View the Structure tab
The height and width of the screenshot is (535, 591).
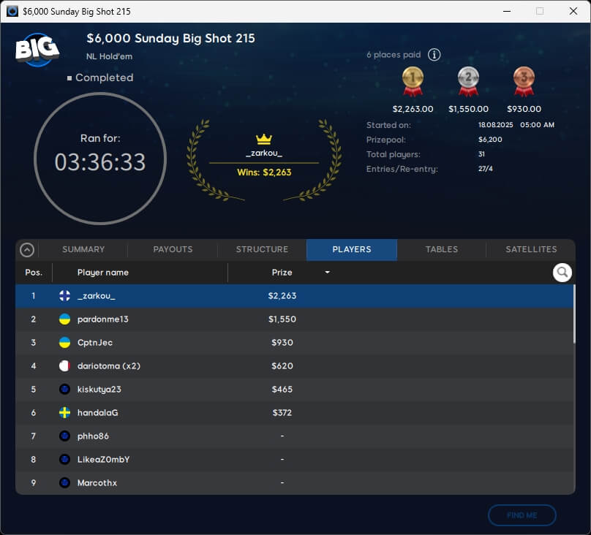point(262,249)
